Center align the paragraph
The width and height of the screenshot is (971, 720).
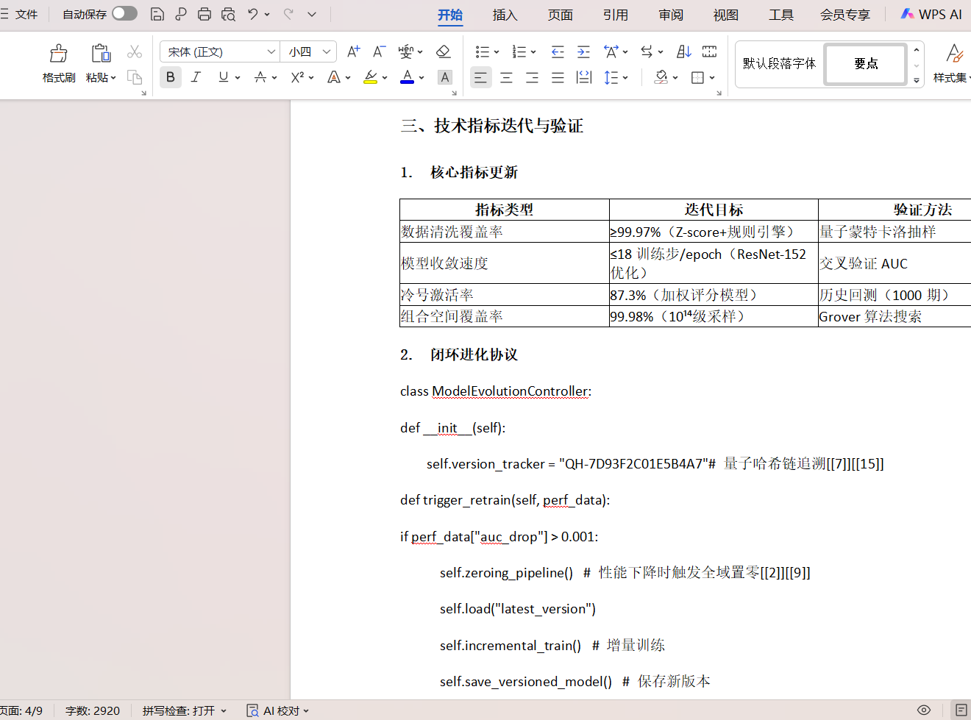[x=506, y=77]
